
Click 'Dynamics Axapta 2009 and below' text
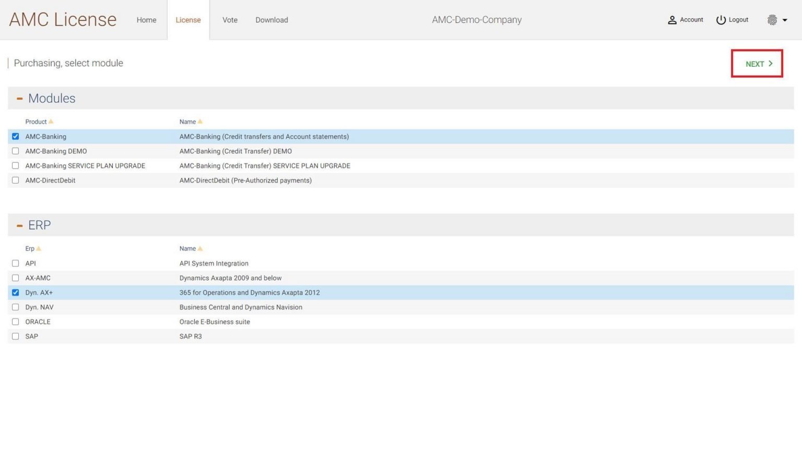click(230, 278)
